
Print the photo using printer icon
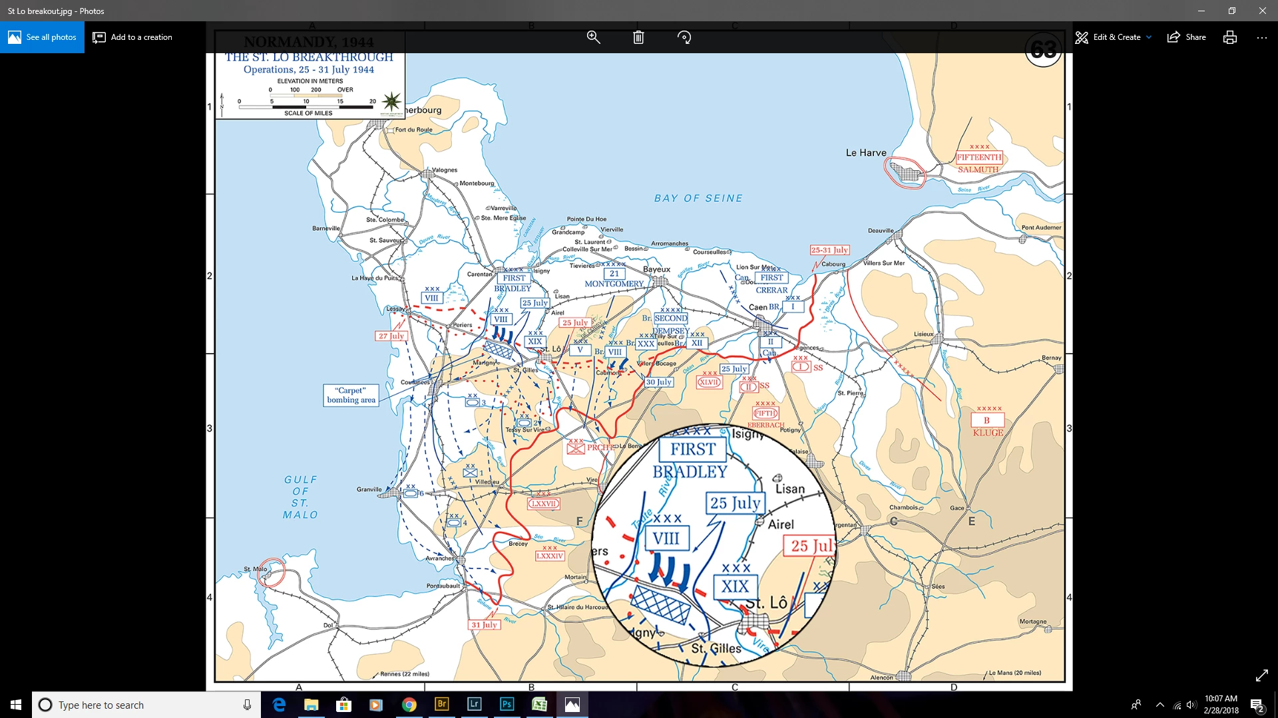(1229, 37)
